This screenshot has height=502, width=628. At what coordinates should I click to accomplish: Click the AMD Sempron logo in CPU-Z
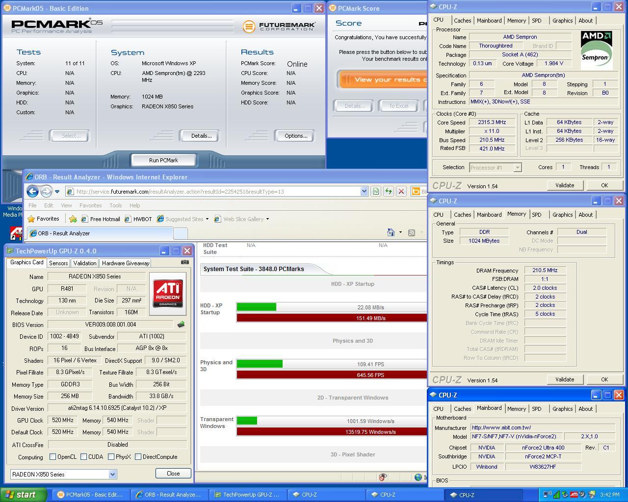coord(597,50)
